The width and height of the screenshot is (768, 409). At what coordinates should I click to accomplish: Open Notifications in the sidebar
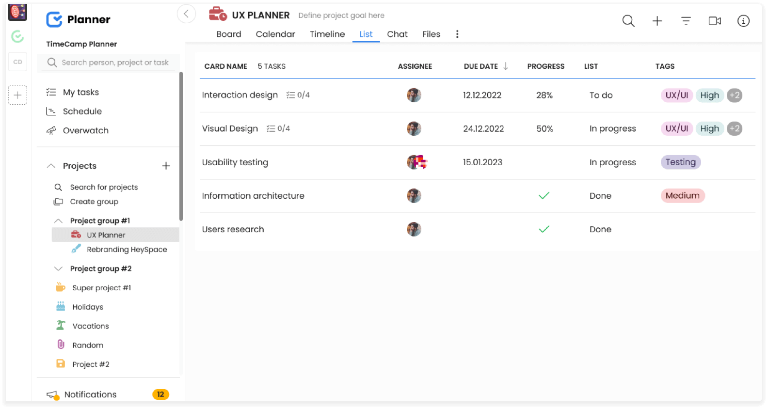tap(90, 394)
